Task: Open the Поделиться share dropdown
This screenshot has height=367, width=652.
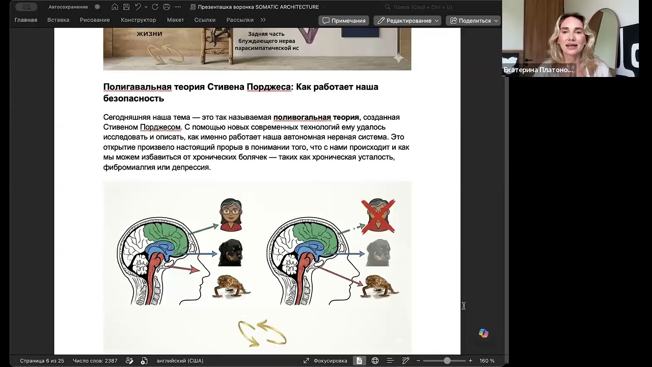Action: (x=474, y=20)
